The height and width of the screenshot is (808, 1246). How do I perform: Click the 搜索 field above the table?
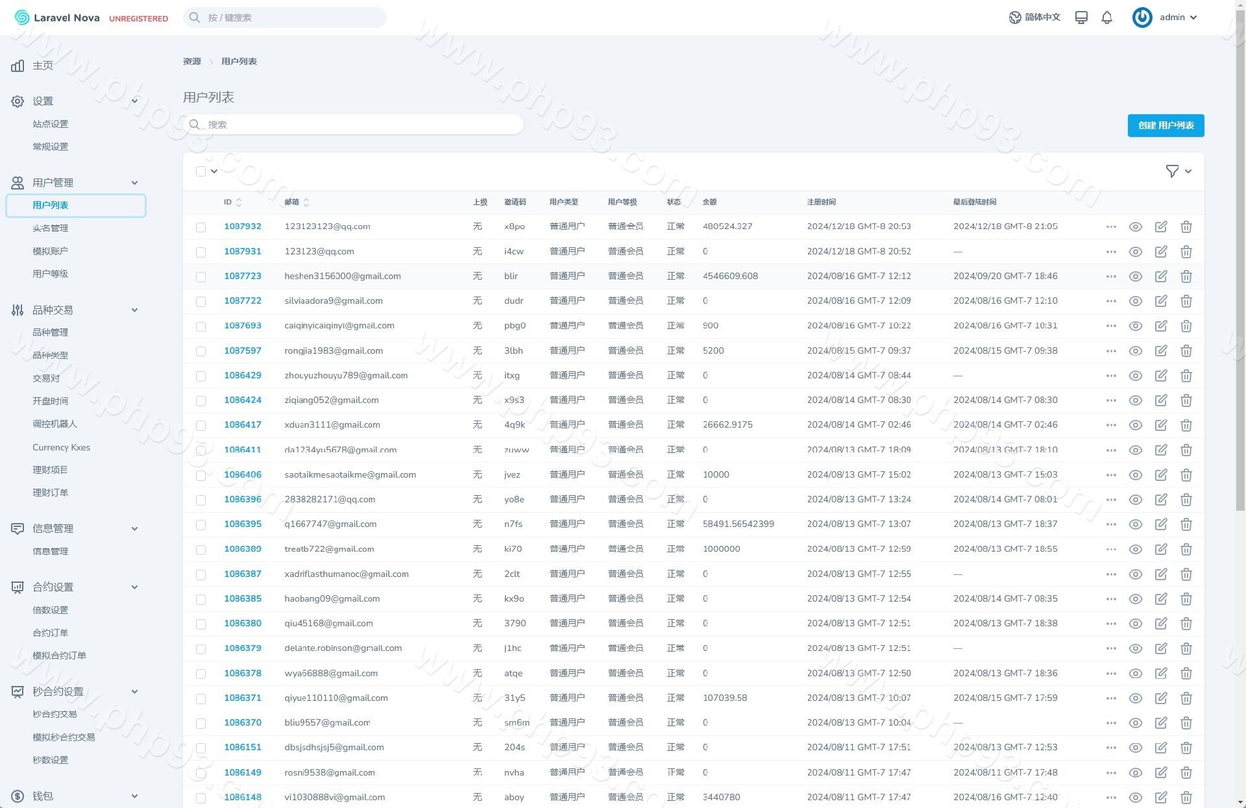354,125
